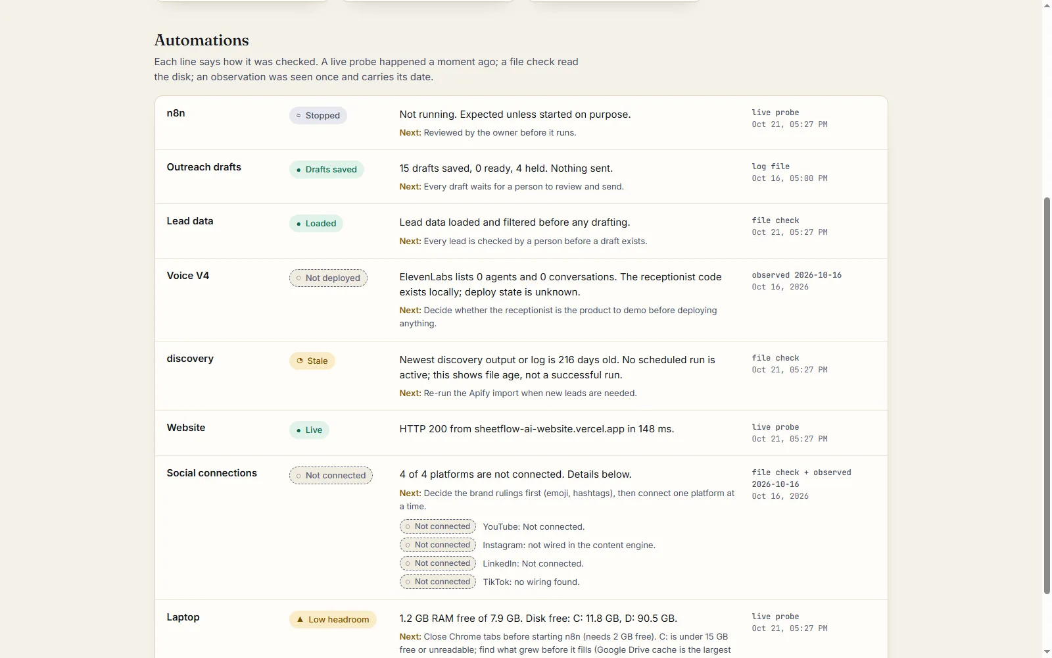Click the Stale badge in discovery row

click(x=312, y=361)
